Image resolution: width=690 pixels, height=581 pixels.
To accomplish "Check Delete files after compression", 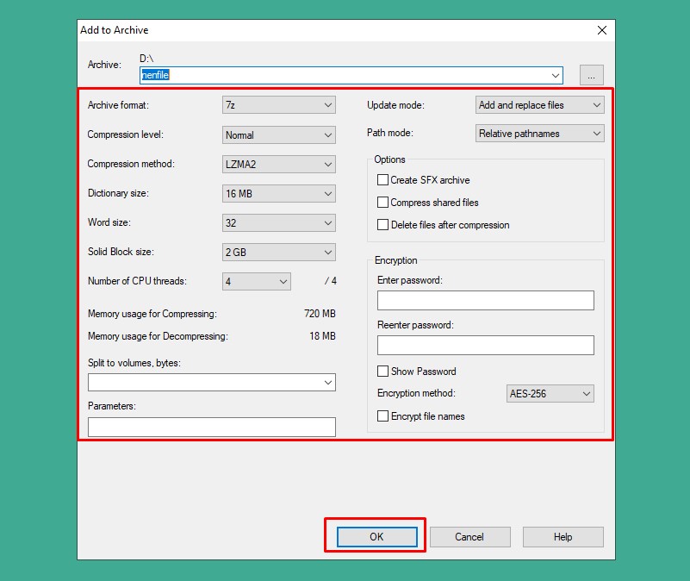I will coord(383,225).
